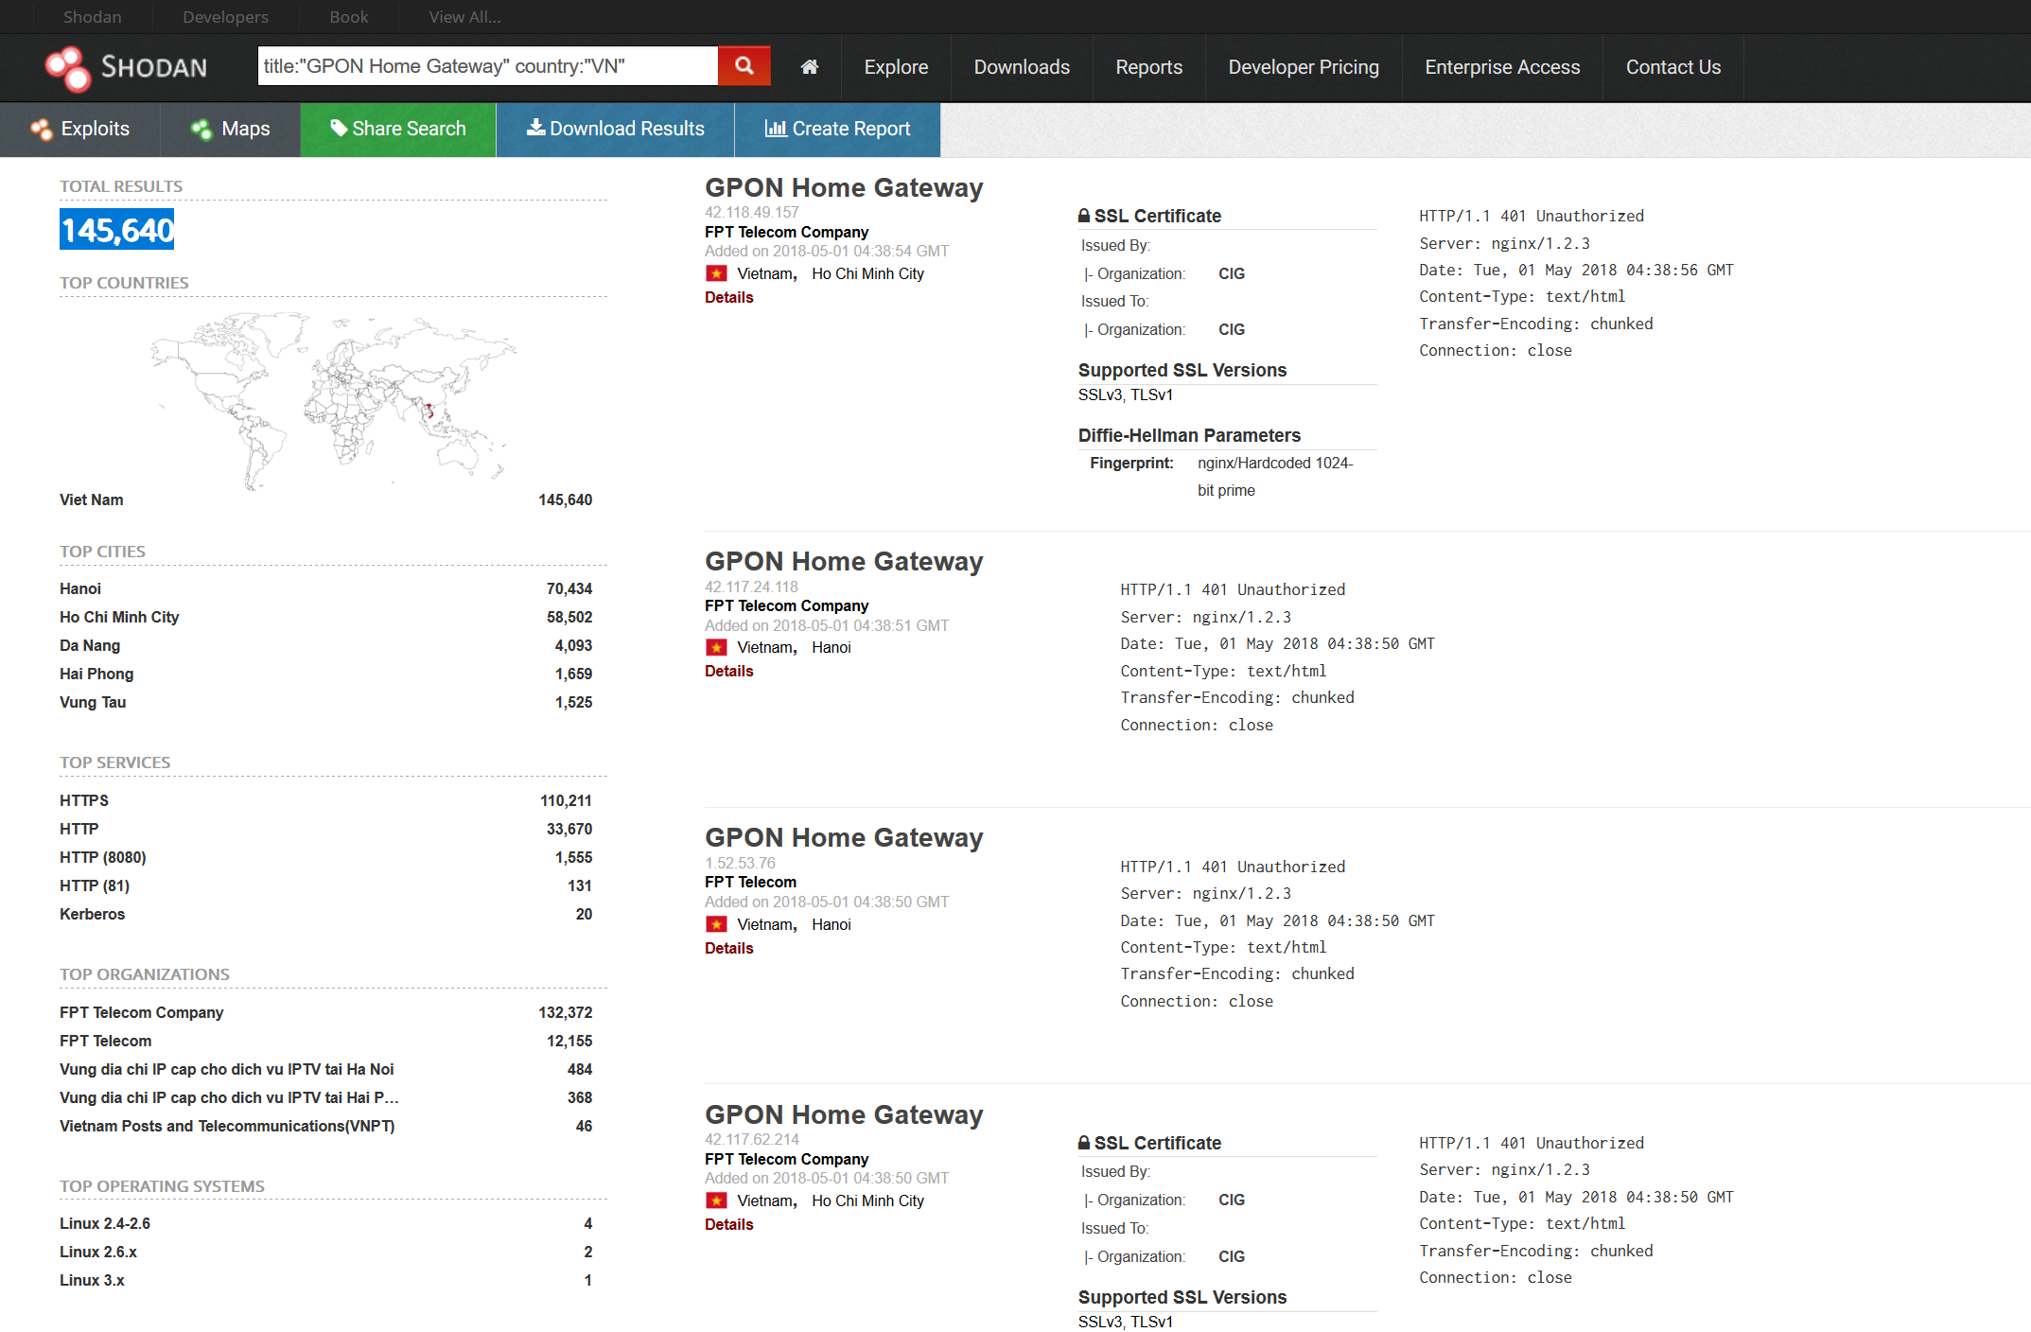The image size is (2031, 1332).
Task: Click the Book top bar link
Action: pyautogui.click(x=348, y=17)
